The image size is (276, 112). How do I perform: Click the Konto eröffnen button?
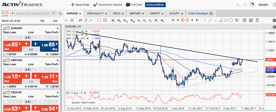coord(156,5)
